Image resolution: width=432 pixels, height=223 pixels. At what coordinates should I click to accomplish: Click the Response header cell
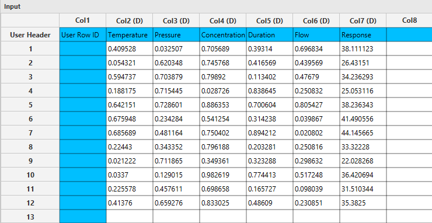(x=363, y=34)
